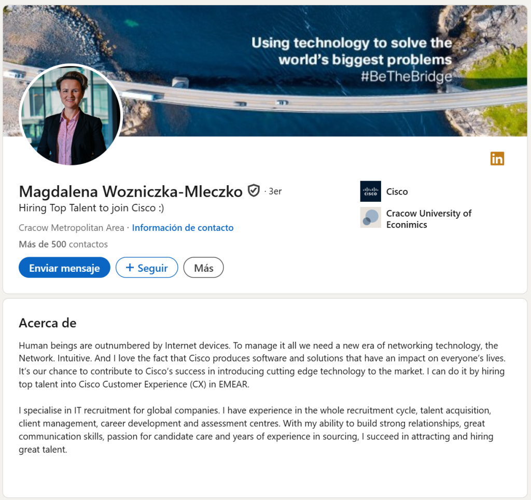
Task: Follow the profile with Seguir button
Action: click(147, 268)
